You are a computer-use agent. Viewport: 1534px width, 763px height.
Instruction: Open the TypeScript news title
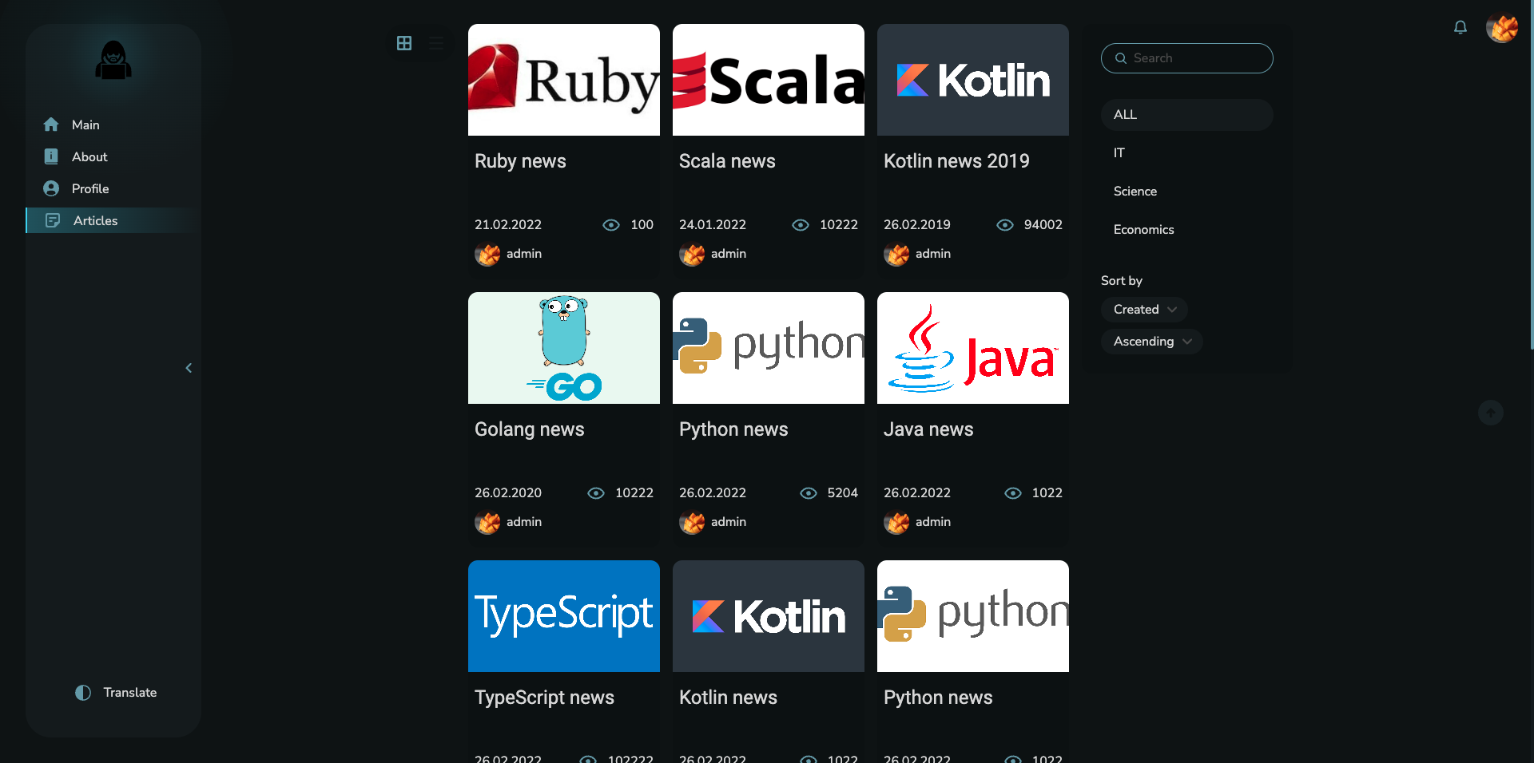(544, 698)
